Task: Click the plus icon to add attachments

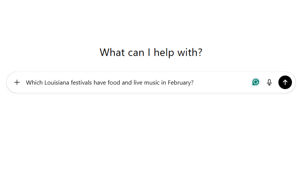Action: tap(17, 82)
